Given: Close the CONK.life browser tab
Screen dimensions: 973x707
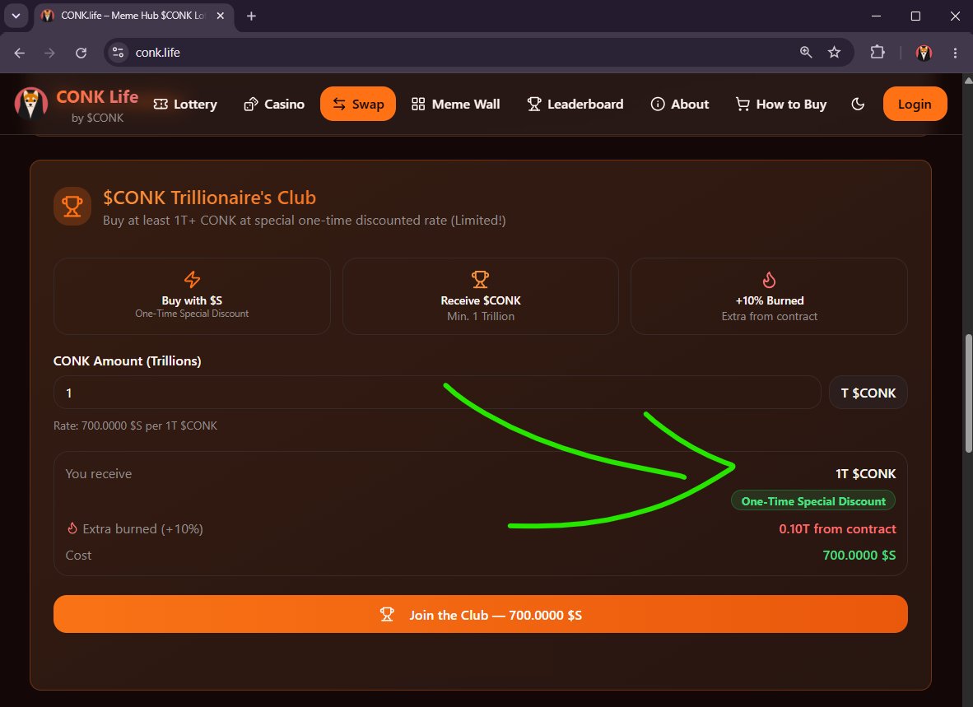Looking at the screenshot, I should [x=221, y=16].
